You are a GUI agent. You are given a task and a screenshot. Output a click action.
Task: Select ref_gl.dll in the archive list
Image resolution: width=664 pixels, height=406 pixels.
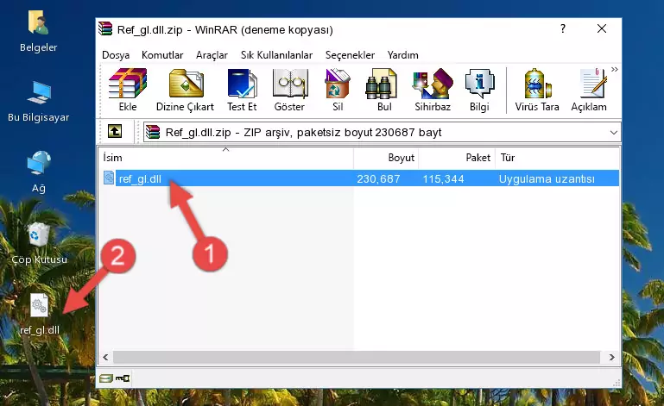tap(140, 179)
